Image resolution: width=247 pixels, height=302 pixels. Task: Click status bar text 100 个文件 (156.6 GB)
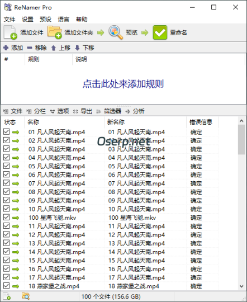click(111, 296)
